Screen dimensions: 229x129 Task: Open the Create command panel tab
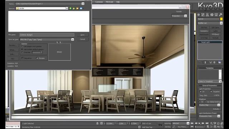(x=199, y=15)
